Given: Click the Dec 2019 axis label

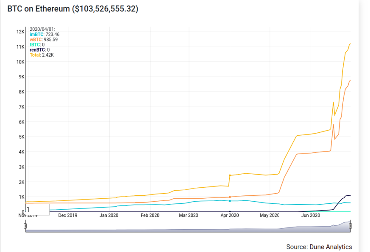Looking at the screenshot, I should [68, 215].
